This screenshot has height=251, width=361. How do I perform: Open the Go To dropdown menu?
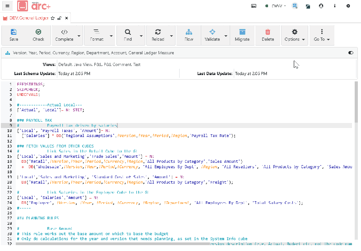tap(322, 35)
